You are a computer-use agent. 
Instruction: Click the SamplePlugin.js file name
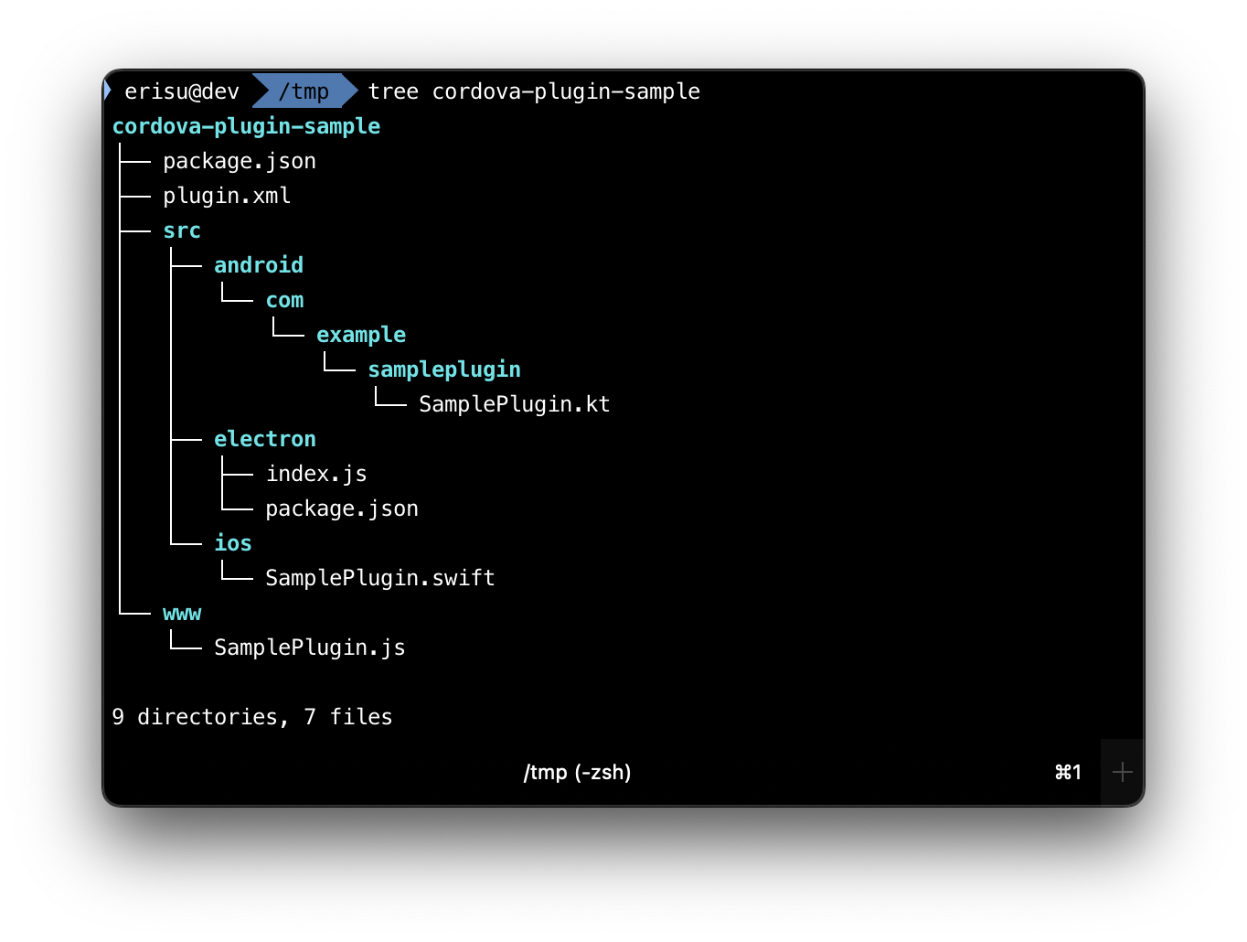pyautogui.click(x=310, y=648)
